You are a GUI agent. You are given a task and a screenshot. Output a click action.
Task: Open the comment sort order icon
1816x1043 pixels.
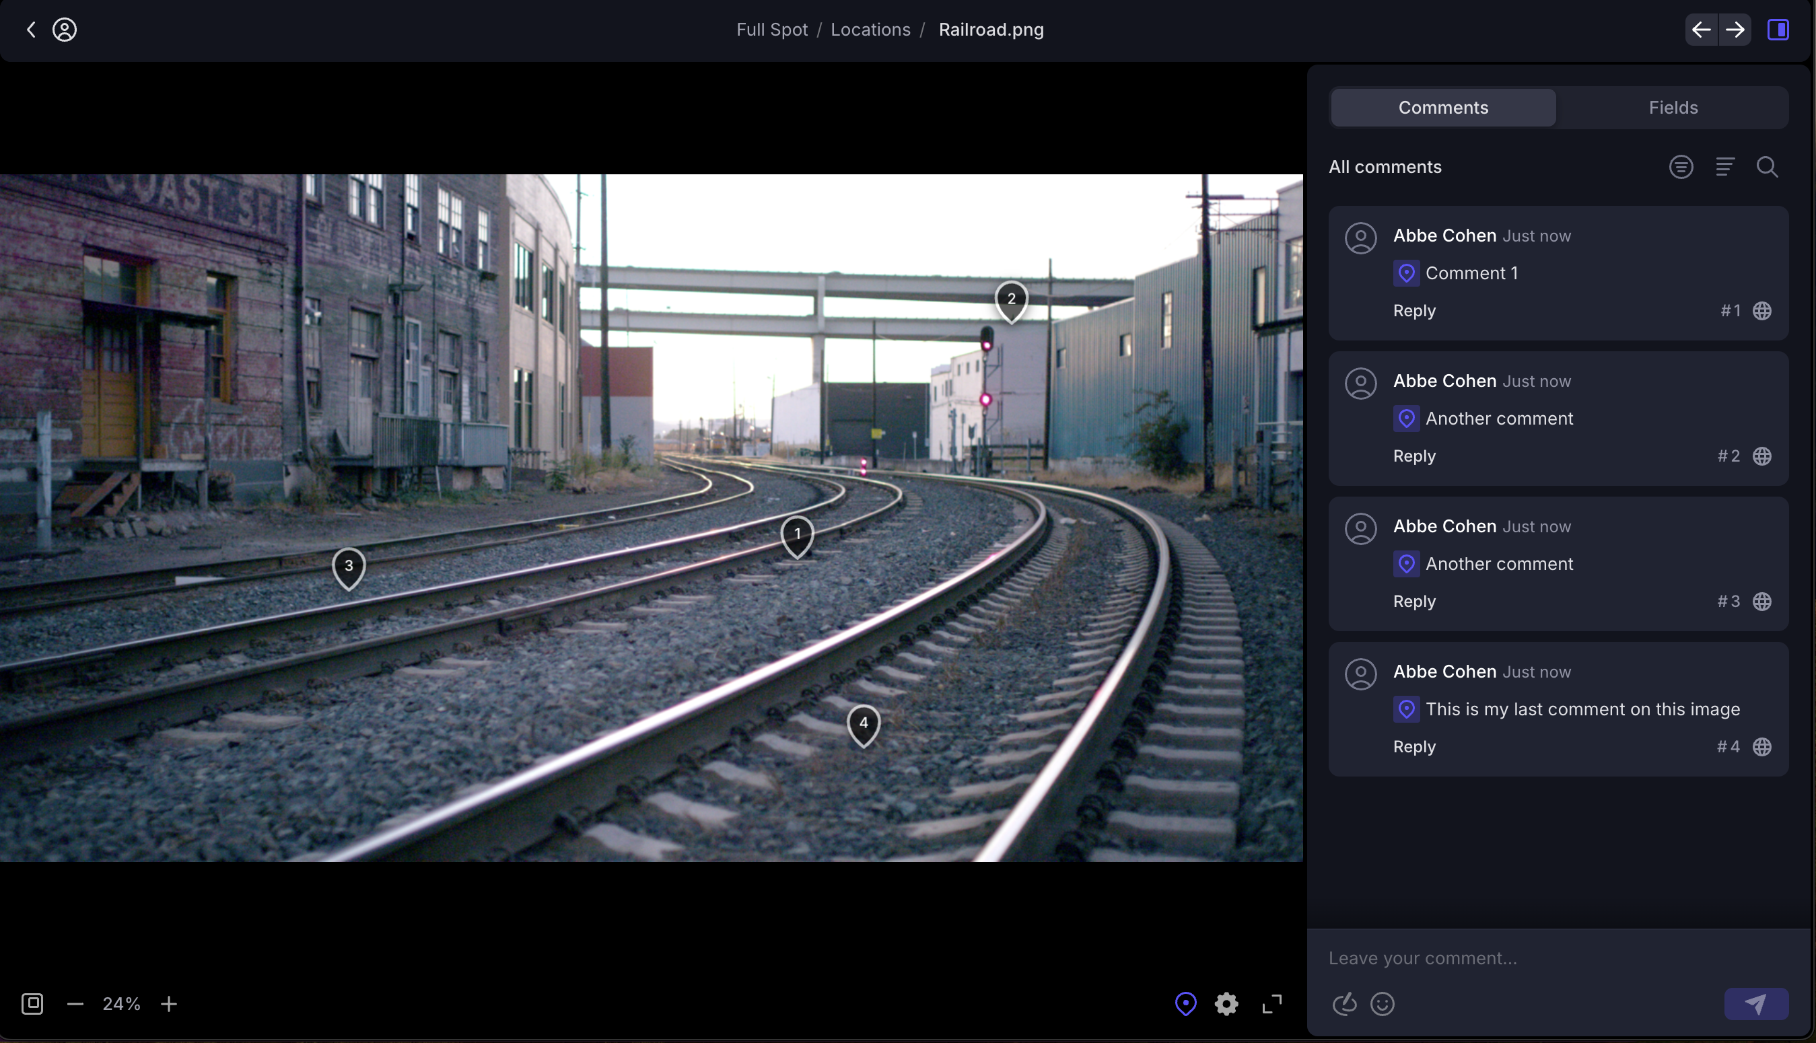point(1725,166)
